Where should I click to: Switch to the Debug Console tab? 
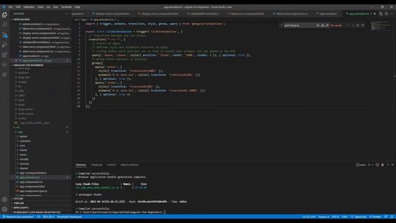coord(129,165)
